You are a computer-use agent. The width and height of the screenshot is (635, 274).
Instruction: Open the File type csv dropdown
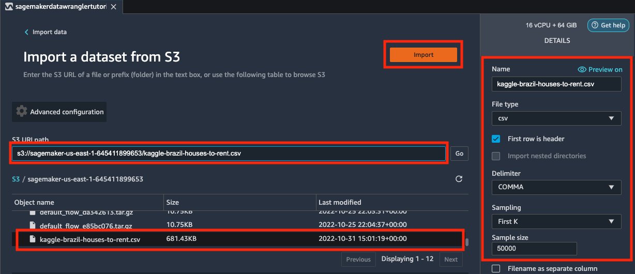(x=556, y=118)
